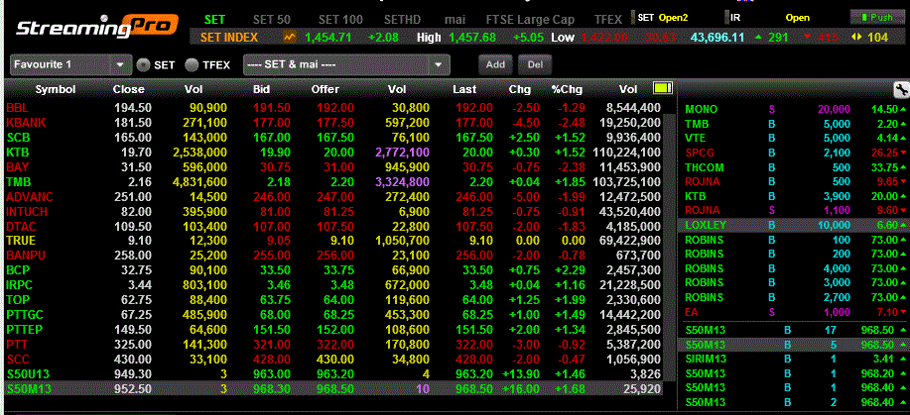This screenshot has width=910, height=415.
Task: Open the Favourite 1 dropdown
Action: (x=70, y=65)
